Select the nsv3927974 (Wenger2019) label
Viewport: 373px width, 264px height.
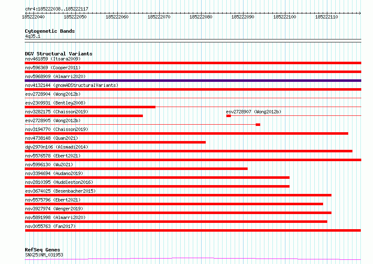[54, 209]
